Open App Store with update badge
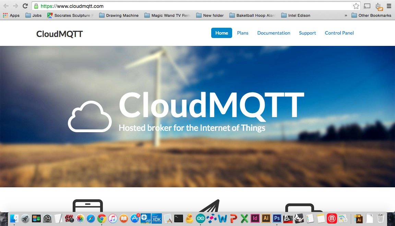 tap(135, 218)
